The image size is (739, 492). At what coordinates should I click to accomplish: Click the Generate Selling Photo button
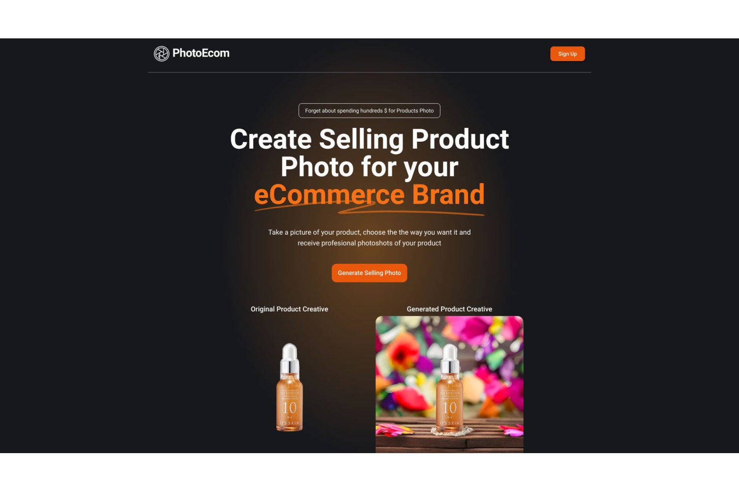pyautogui.click(x=369, y=273)
